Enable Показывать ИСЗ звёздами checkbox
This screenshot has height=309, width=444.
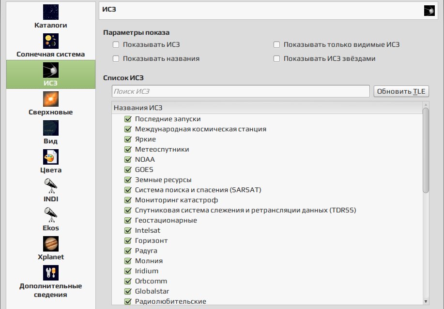pyautogui.click(x=276, y=58)
